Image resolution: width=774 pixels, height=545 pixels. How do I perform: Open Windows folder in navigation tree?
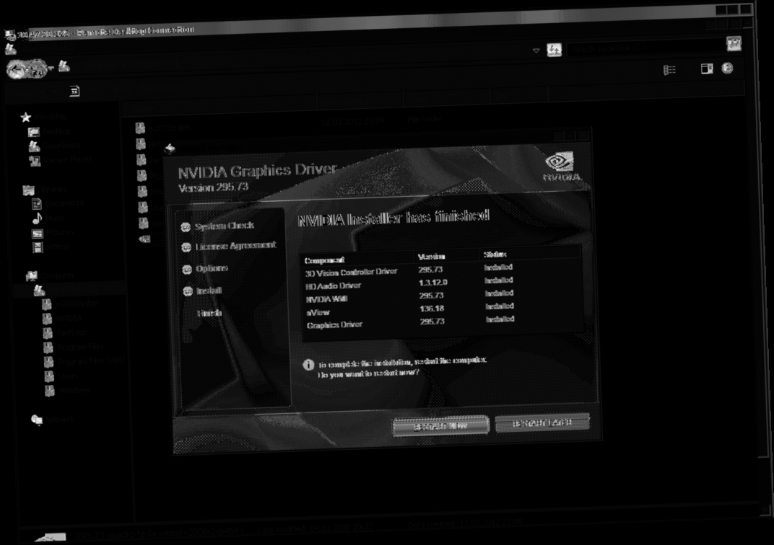click(x=68, y=391)
